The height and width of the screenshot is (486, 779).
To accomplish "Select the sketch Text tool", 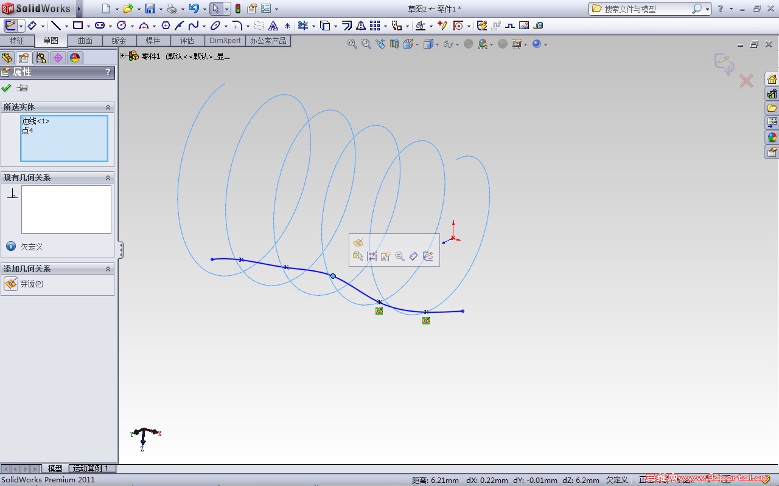I will [273, 26].
